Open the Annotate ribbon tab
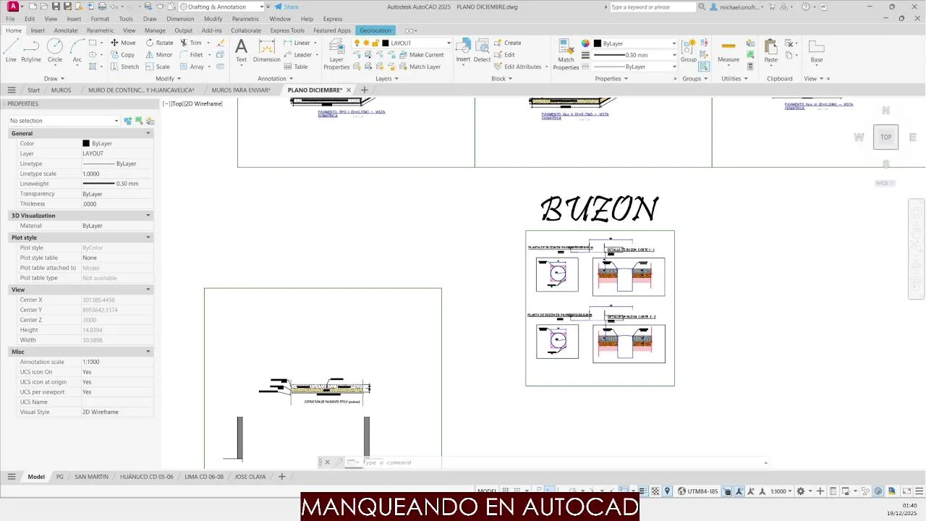This screenshot has height=521, width=926. 66,30
